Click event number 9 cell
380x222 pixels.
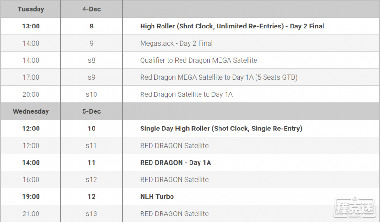tap(91, 43)
